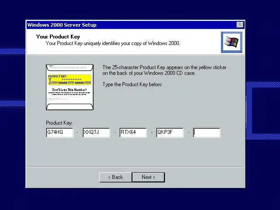Close the Windows 2000 Server Setup dialog
The image size is (280, 210).
(x=240, y=25)
